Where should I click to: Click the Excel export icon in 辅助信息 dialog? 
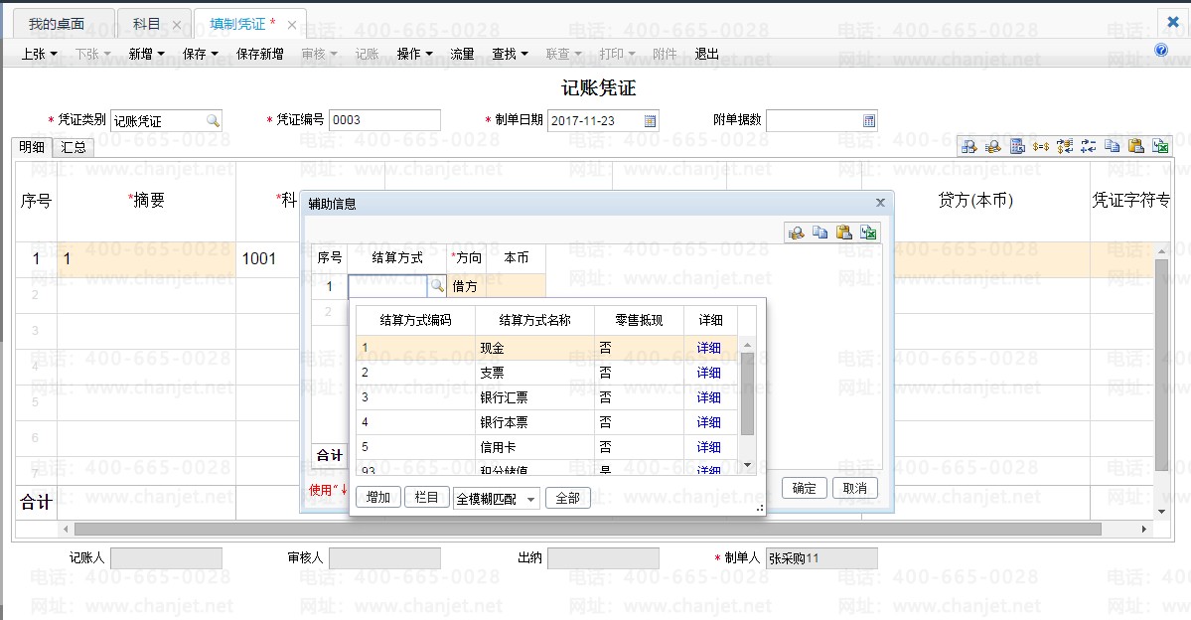pos(869,232)
